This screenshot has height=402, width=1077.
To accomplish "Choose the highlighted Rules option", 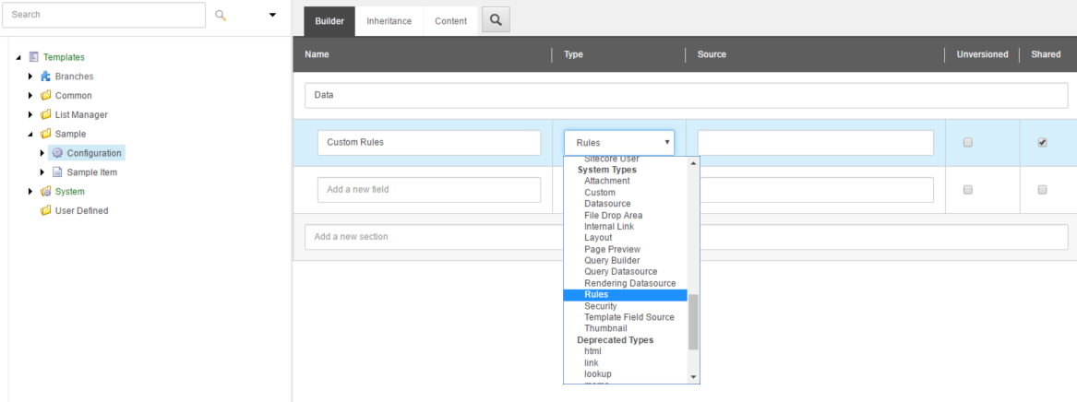I will [625, 295].
